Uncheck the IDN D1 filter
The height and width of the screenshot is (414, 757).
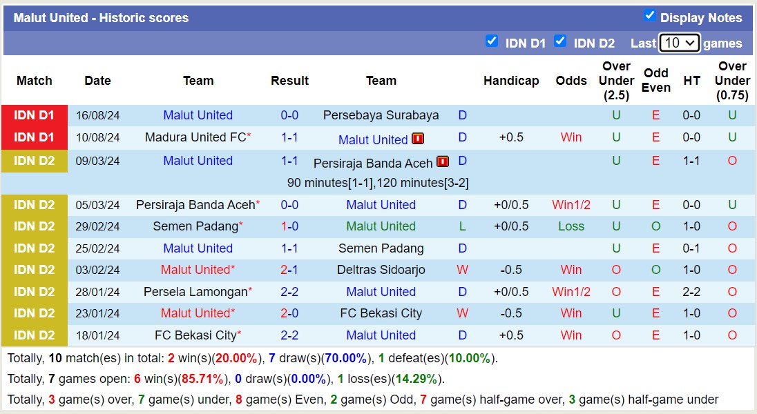[x=492, y=41]
